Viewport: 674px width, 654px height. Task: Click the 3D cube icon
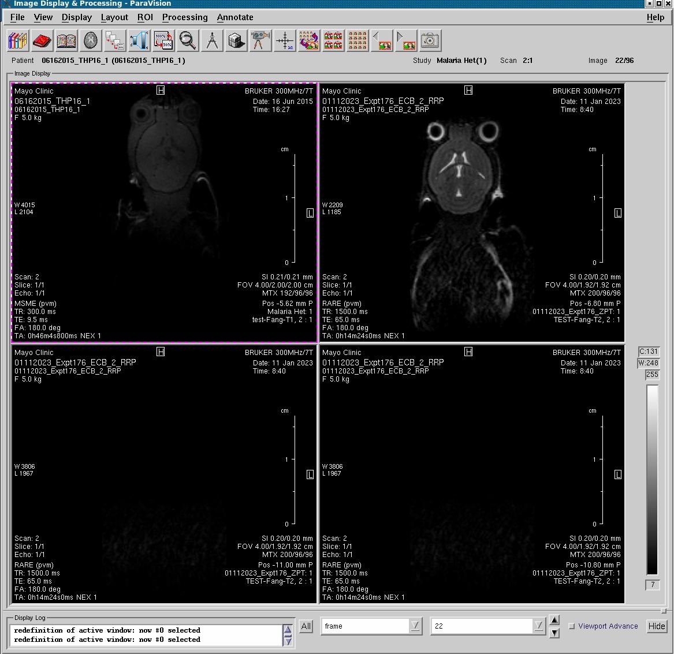[236, 40]
